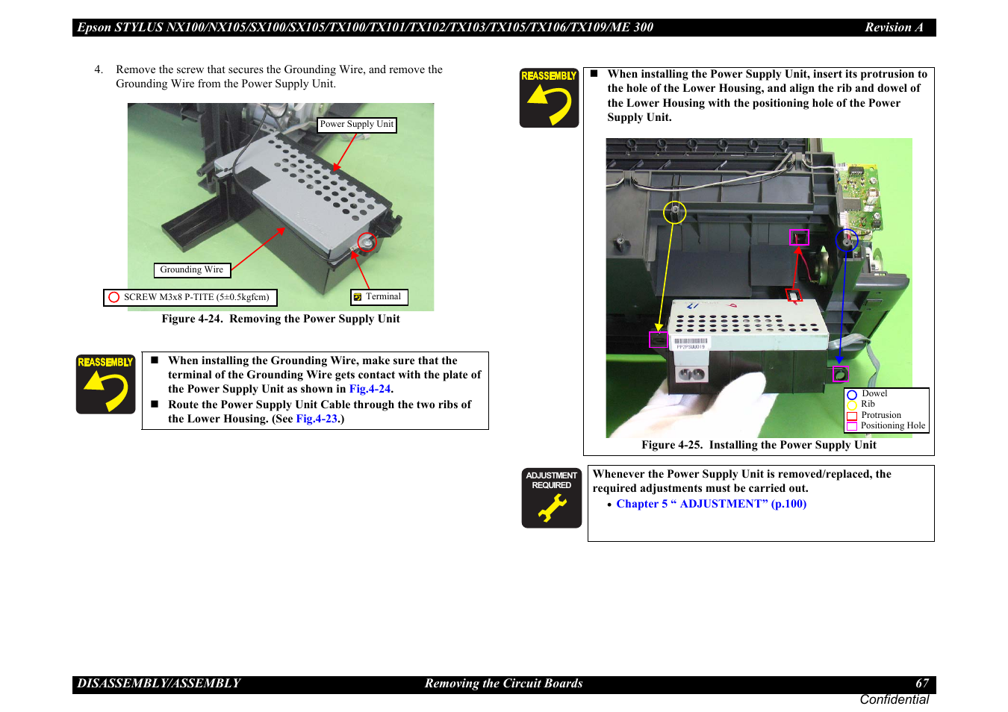Click "Revision A" in the header bar
1008x712 pixels.
coord(894,28)
